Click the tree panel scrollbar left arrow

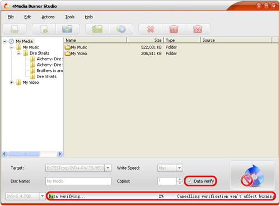[x=4, y=154]
